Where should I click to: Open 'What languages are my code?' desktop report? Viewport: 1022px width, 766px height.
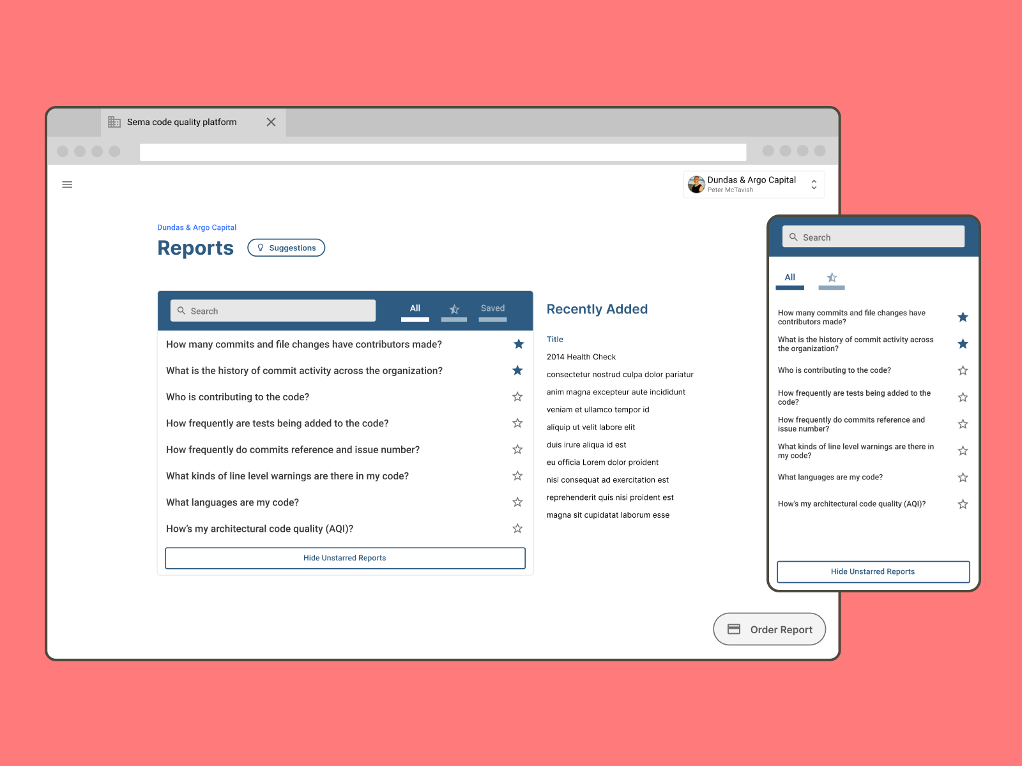coord(233,502)
